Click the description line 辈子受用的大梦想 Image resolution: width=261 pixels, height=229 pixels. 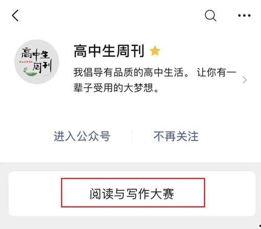pyautogui.click(x=116, y=88)
